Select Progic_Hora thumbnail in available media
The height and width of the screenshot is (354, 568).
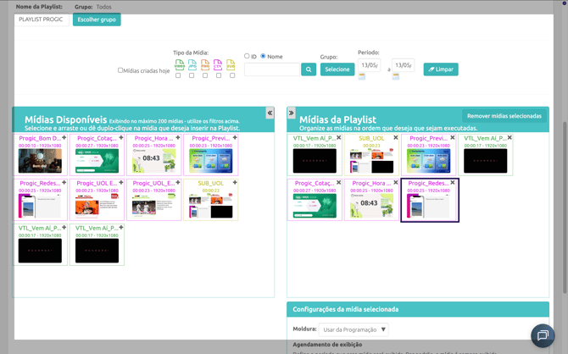point(154,161)
